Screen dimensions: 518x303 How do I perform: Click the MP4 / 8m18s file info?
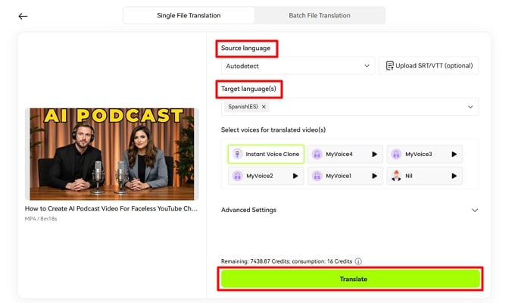(x=41, y=219)
